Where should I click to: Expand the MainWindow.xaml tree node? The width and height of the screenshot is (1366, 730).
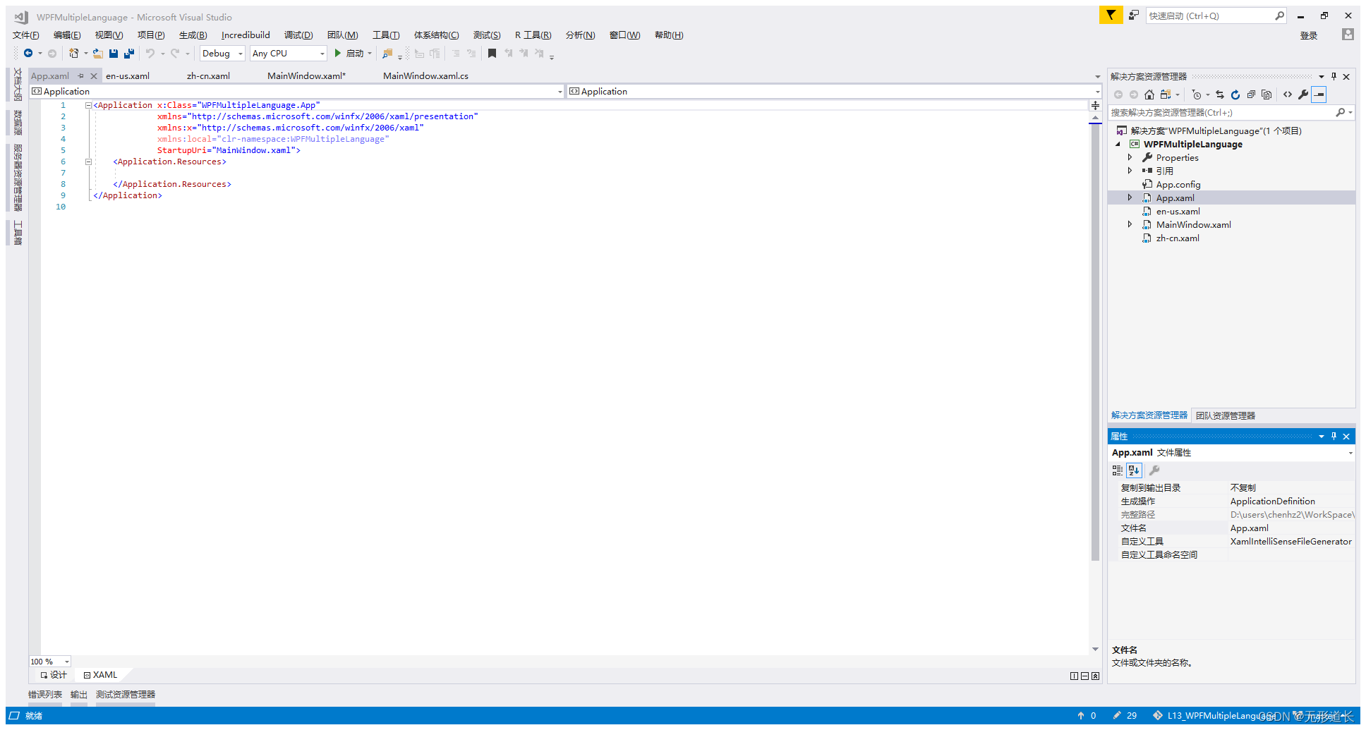(x=1130, y=224)
